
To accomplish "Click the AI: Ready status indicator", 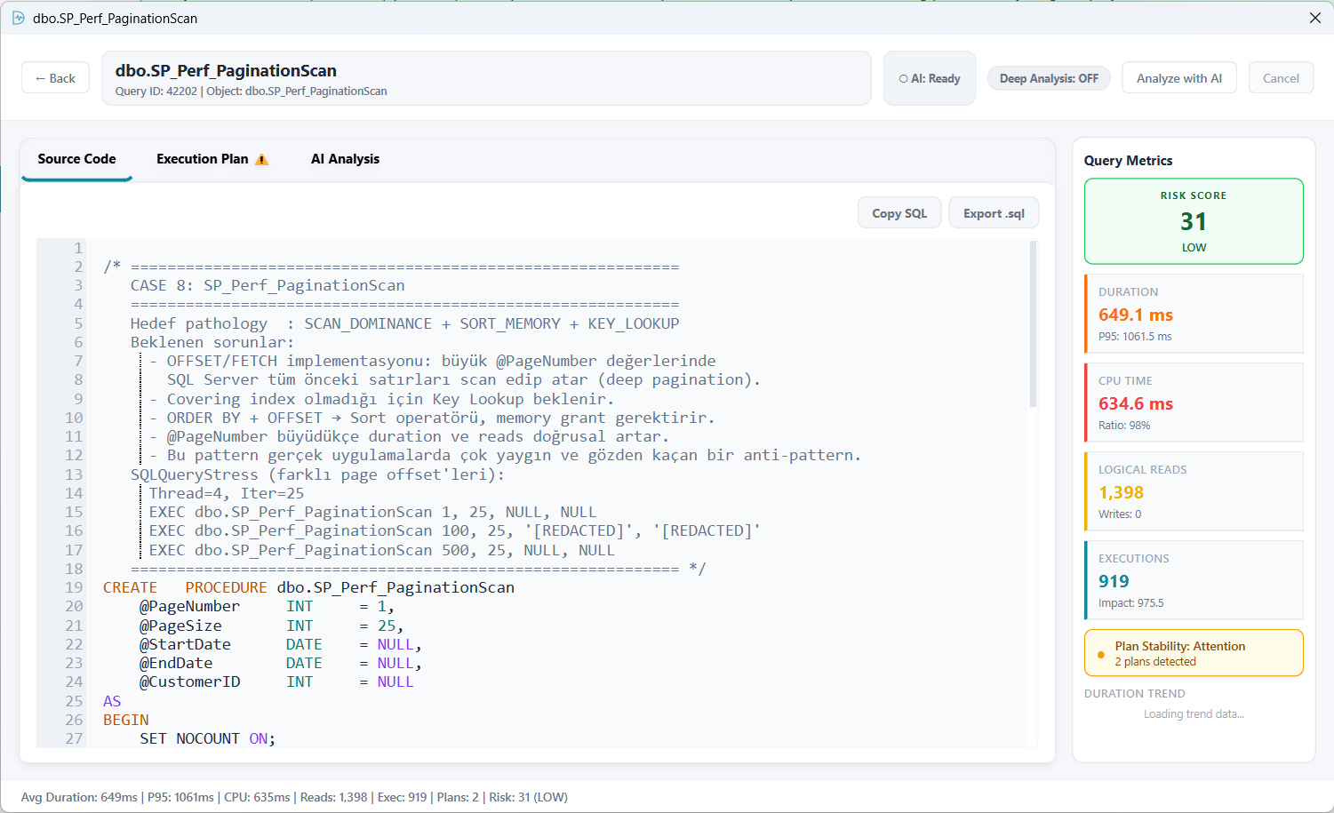I will [930, 78].
